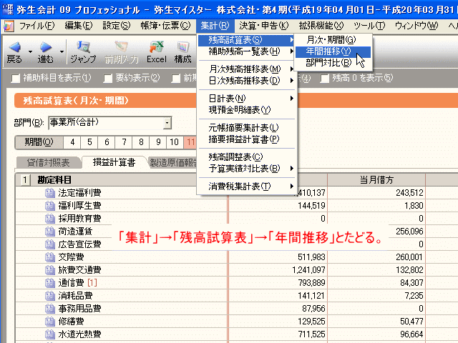Click the 期間 button

point(39,142)
